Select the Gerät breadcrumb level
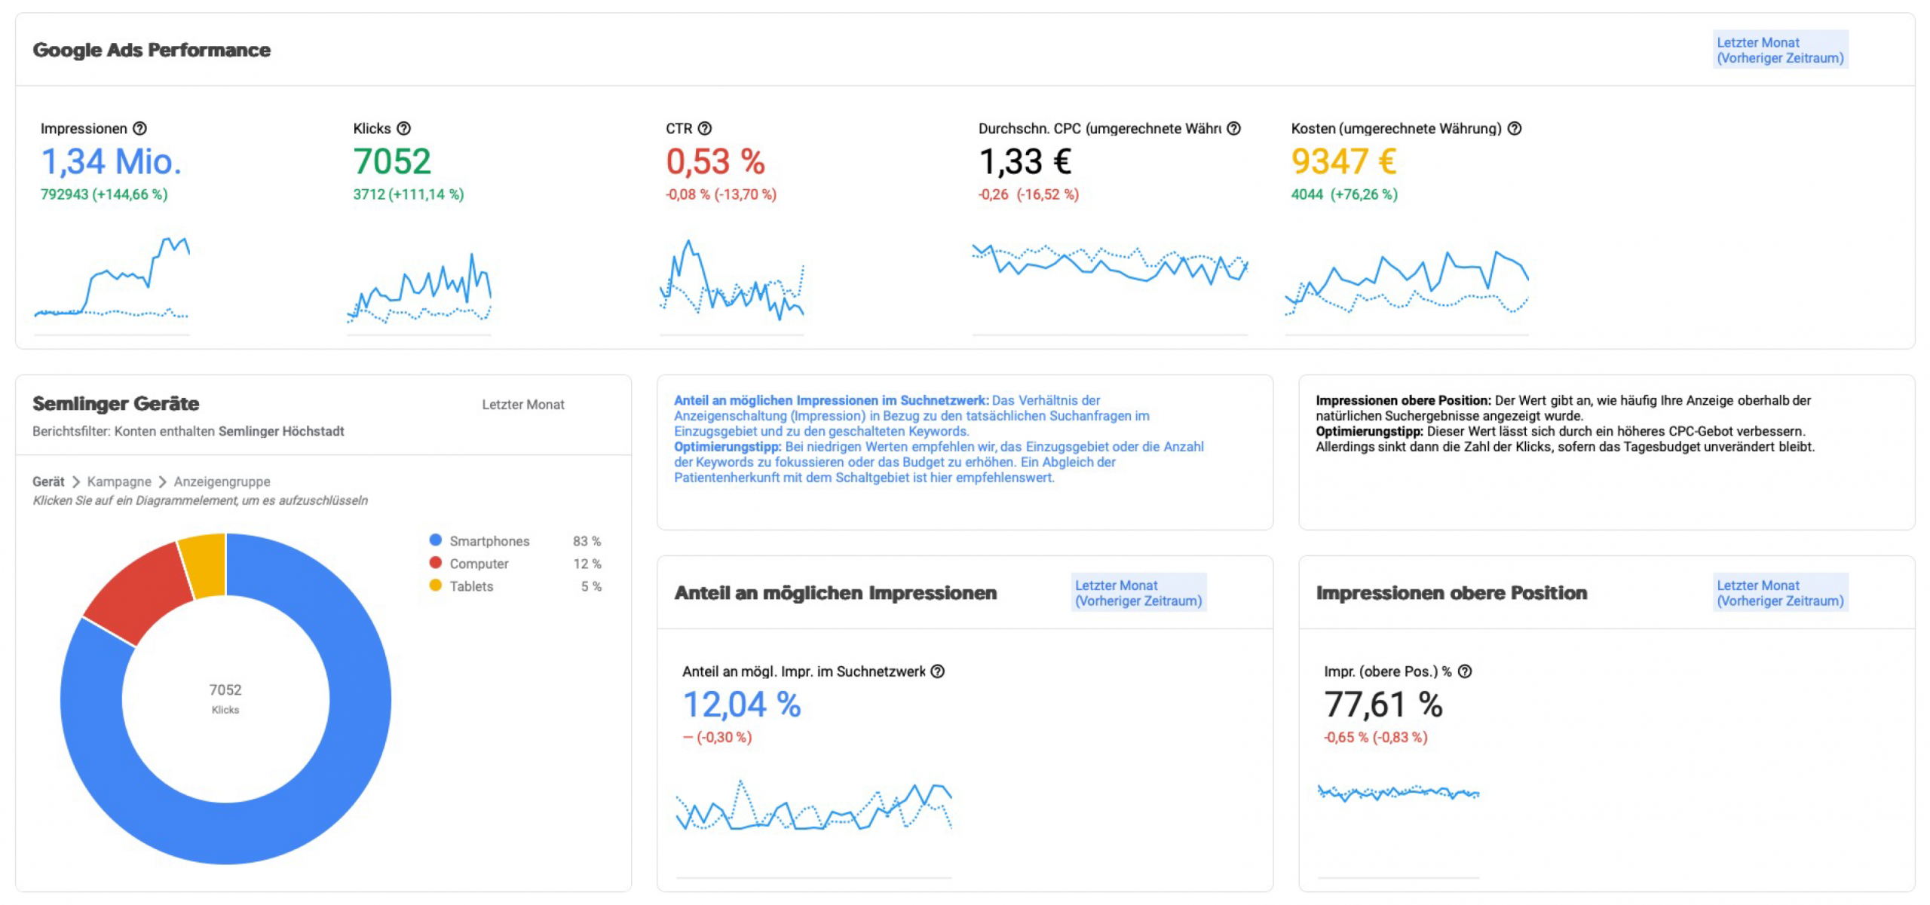Screen dimensions: 1930x905 tap(48, 482)
